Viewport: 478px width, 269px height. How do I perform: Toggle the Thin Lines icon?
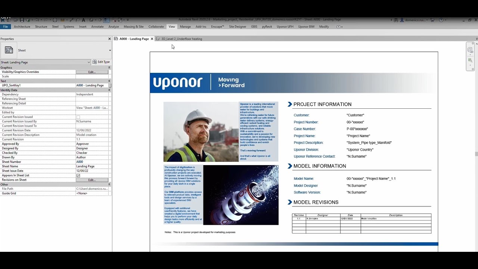(106, 20)
